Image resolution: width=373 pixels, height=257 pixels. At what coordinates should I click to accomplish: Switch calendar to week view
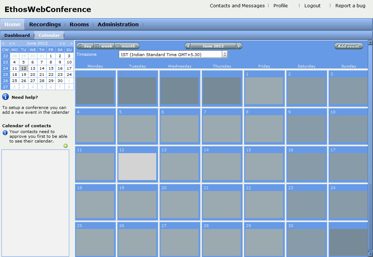104,46
